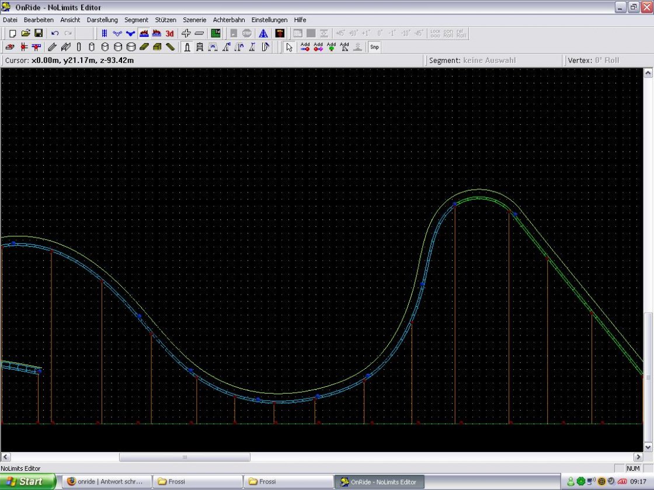This screenshot has width=654, height=490.
Task: Select the dark-blue spline curve icon
Action: click(131, 33)
